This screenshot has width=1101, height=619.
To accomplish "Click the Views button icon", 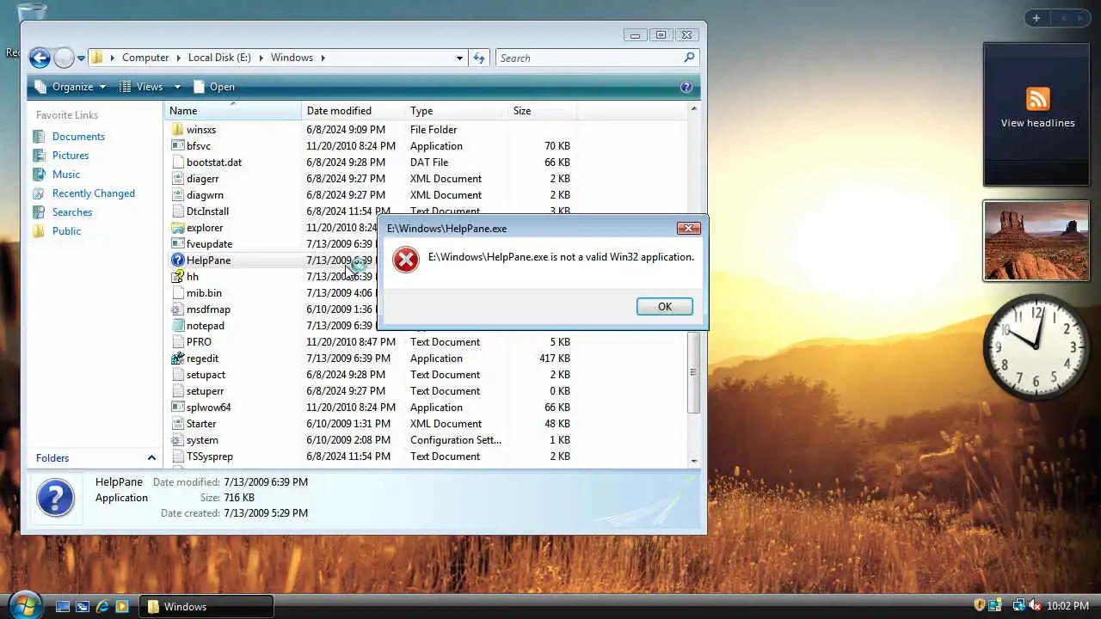I will pos(126,87).
